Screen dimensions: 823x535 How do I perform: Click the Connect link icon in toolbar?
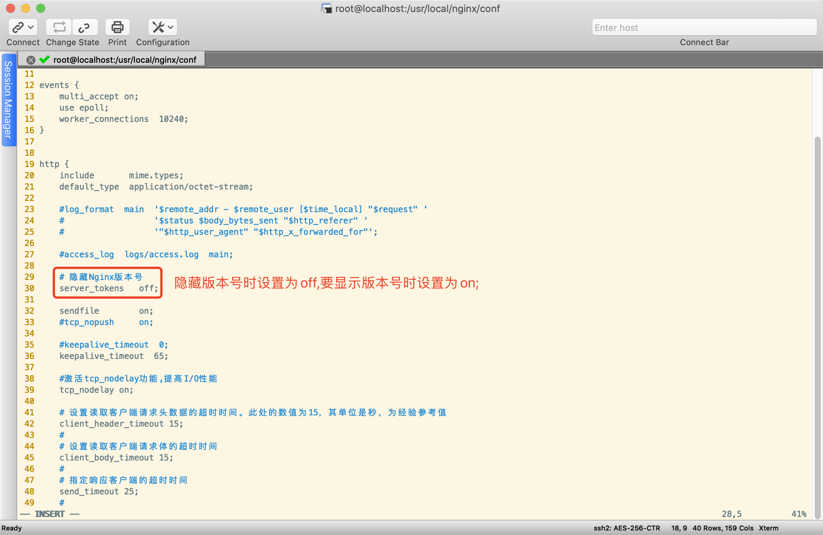point(18,27)
